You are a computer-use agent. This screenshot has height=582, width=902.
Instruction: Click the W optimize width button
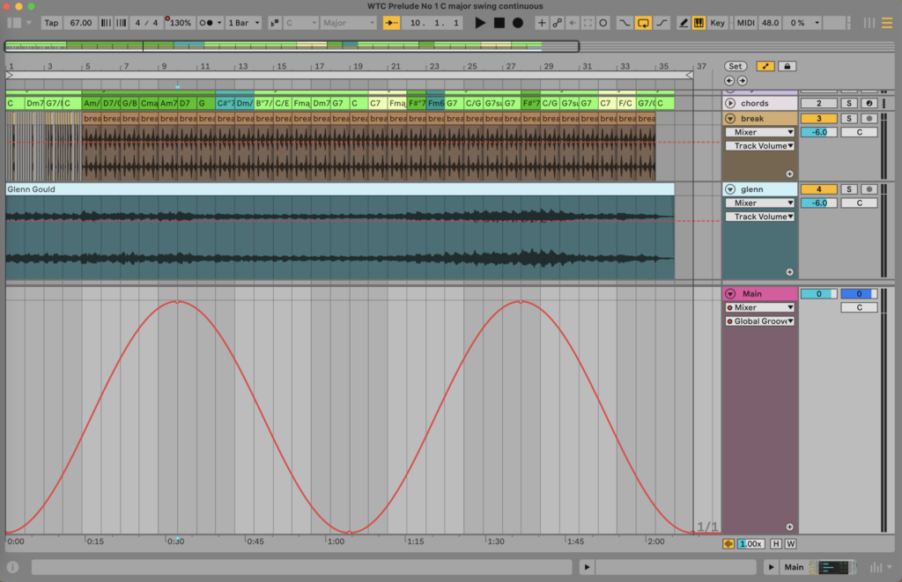tap(790, 544)
